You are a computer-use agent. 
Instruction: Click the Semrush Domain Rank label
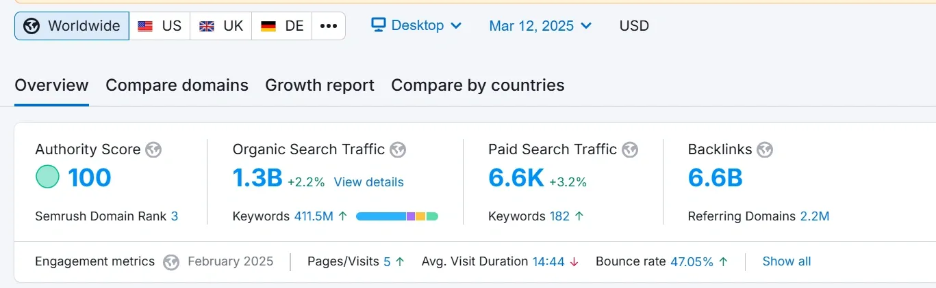point(101,216)
